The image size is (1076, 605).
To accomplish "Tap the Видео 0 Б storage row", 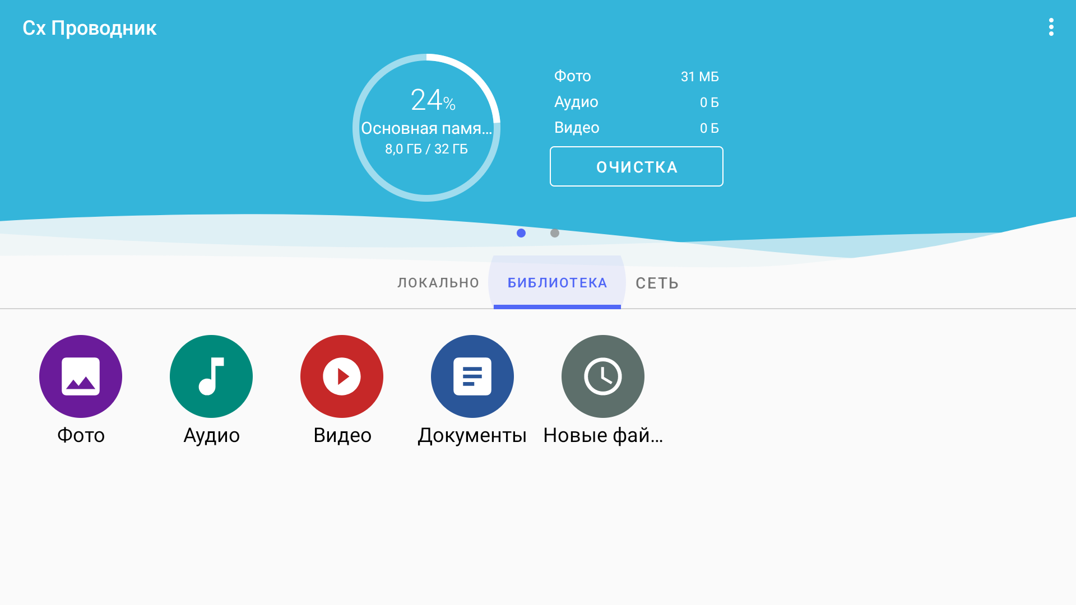I will coord(636,128).
